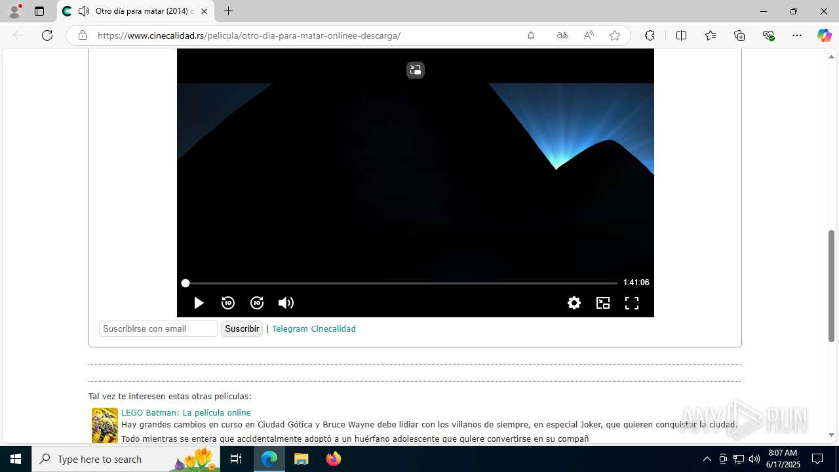This screenshot has width=839, height=472.
Task: Open Browser essentials
Action: (769, 35)
